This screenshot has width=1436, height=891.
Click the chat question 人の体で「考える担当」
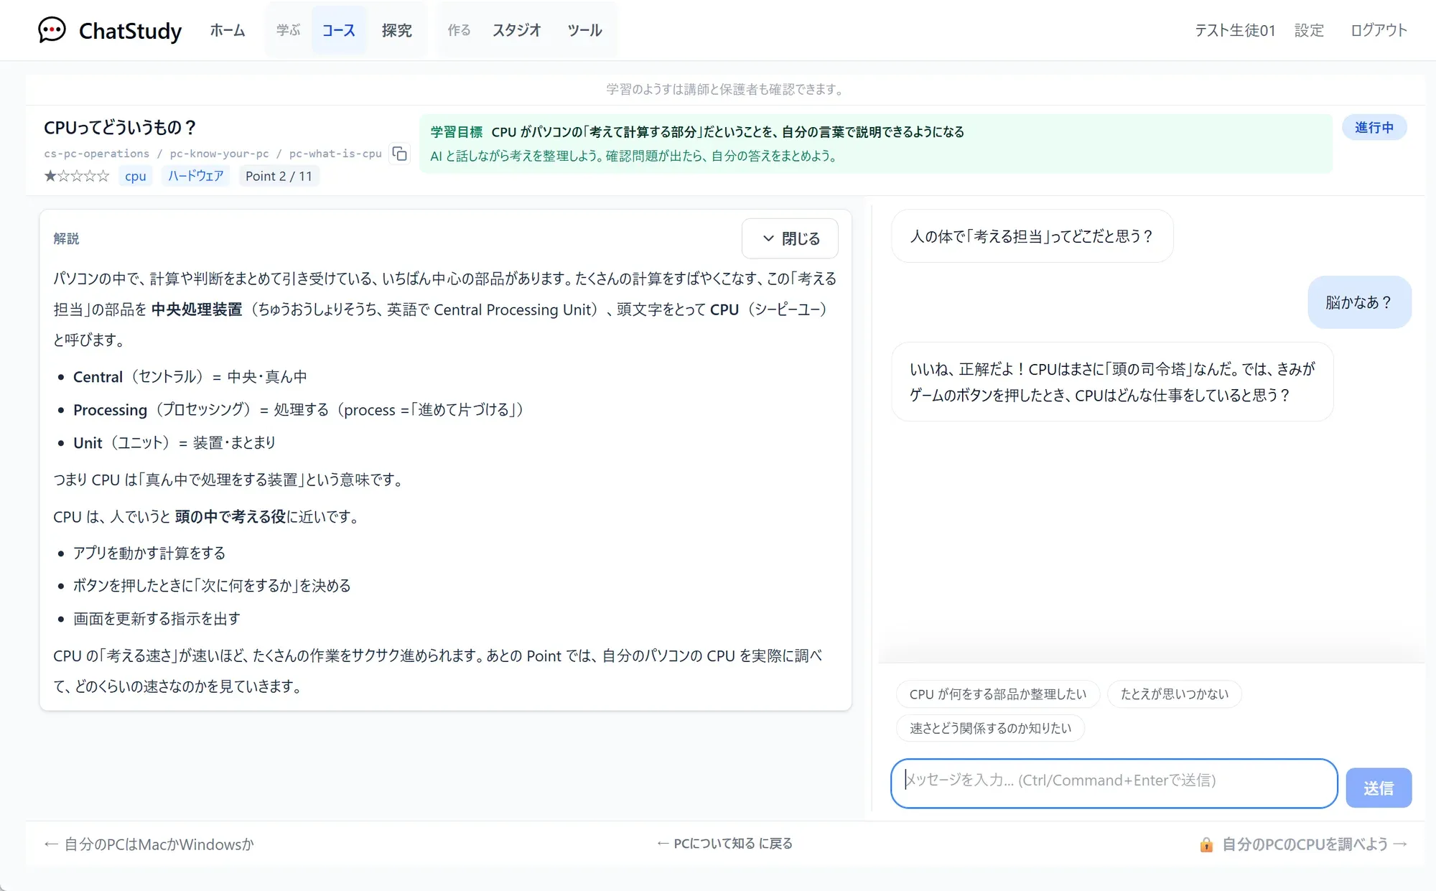tap(1032, 236)
